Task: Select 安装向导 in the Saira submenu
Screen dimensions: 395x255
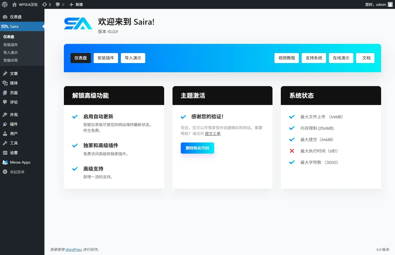Action: [11, 60]
